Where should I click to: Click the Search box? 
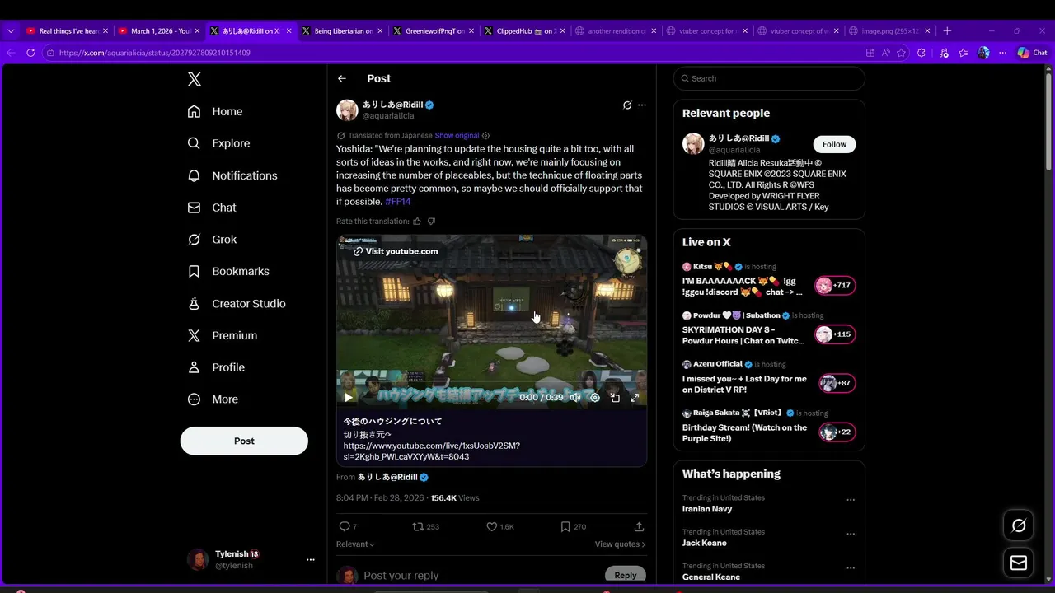tap(769, 78)
